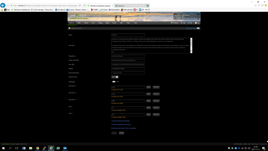Click the Icon URL field
The width and height of the screenshot is (268, 151).
click(128, 64)
